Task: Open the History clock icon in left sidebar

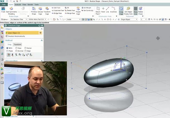Action: point(2,60)
